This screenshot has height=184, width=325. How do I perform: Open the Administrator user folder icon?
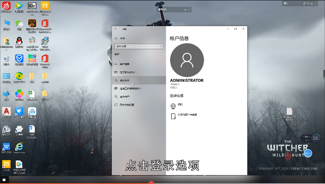(6, 44)
